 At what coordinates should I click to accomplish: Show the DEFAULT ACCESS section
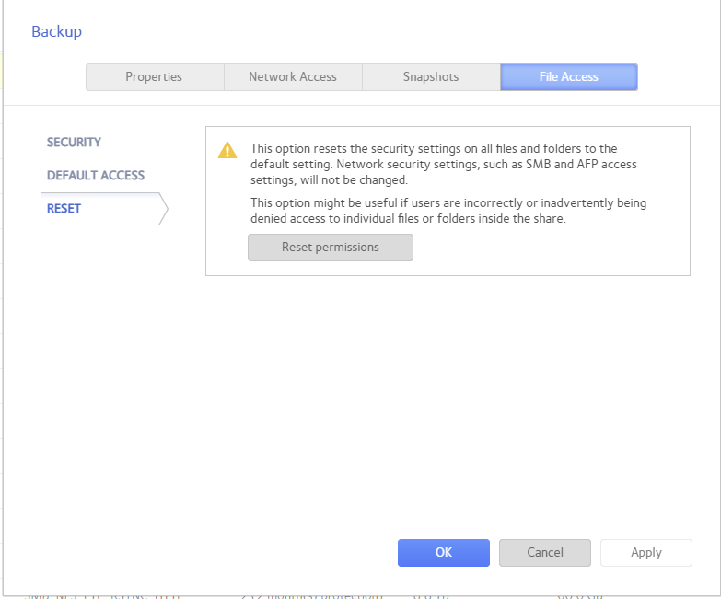pyautogui.click(x=96, y=176)
